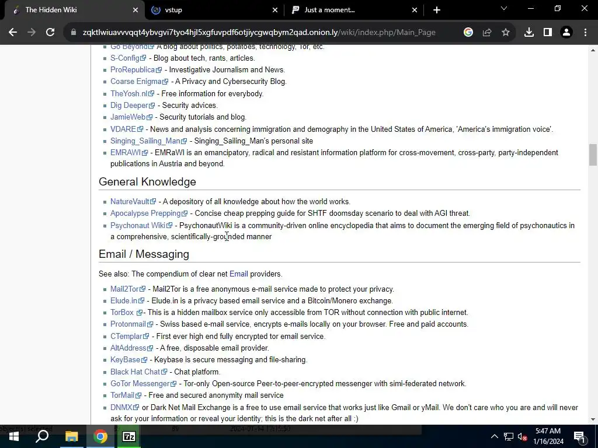This screenshot has width=598, height=448.
Task: Open the DNMX link
Action: pyautogui.click(x=125, y=408)
